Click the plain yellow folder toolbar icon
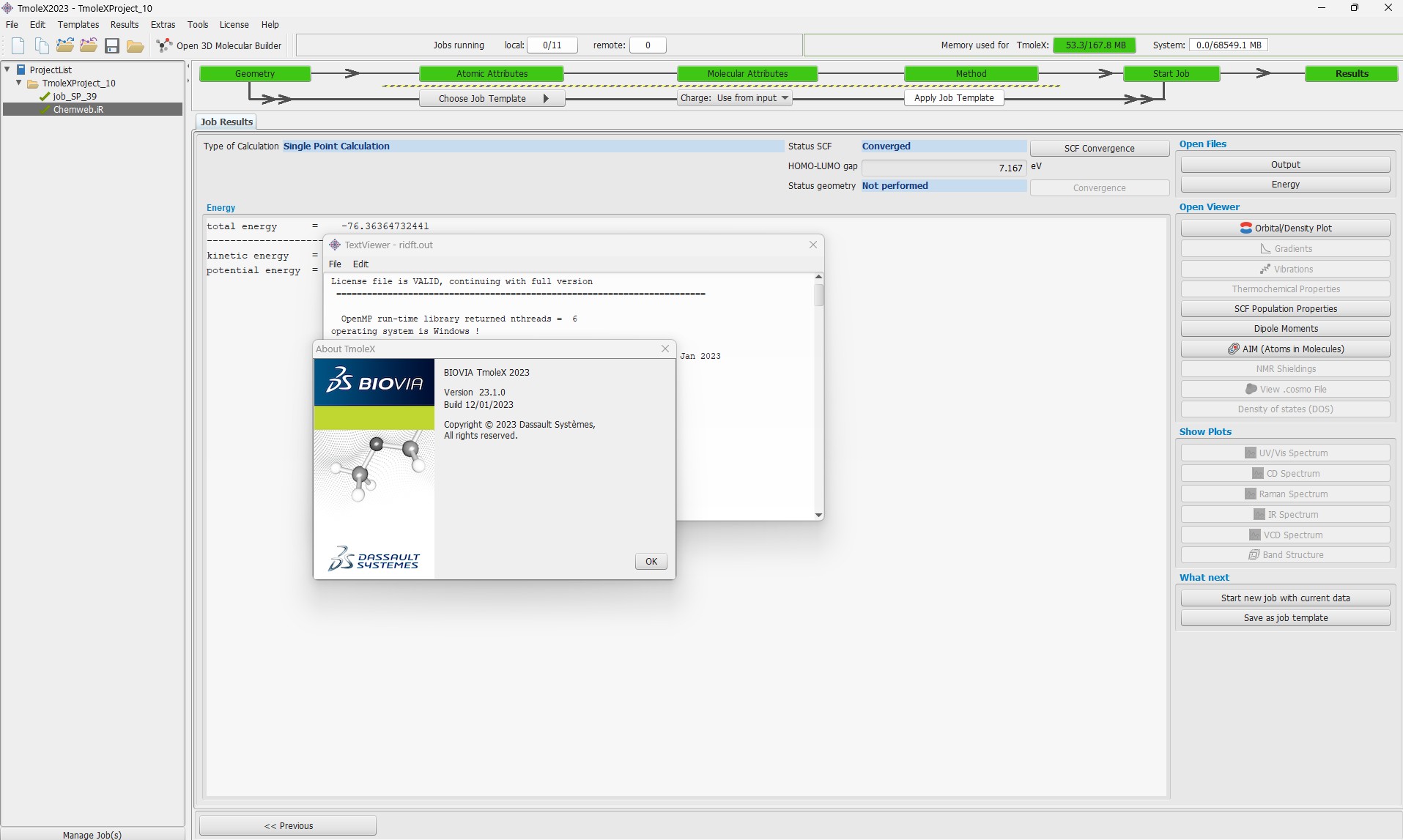Image resolution: width=1403 pixels, height=840 pixels. 136,46
